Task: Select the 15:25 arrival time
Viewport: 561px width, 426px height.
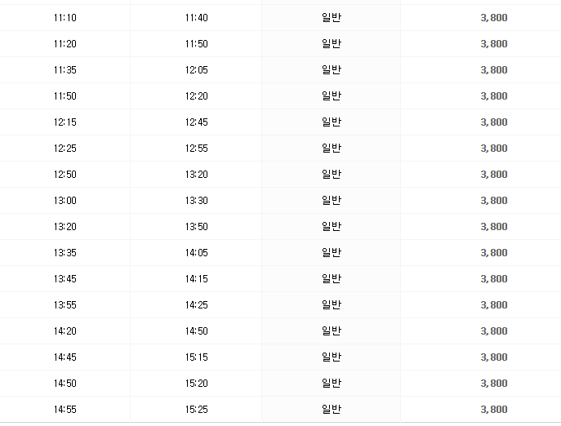Action: (196, 410)
